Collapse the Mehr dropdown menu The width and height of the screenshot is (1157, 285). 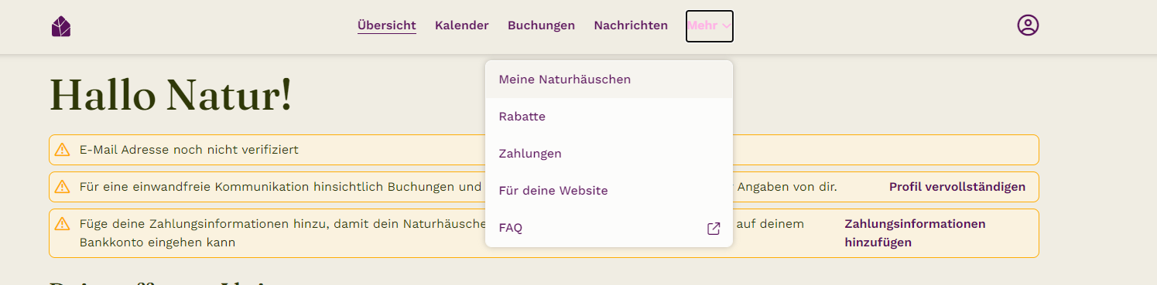click(x=709, y=25)
